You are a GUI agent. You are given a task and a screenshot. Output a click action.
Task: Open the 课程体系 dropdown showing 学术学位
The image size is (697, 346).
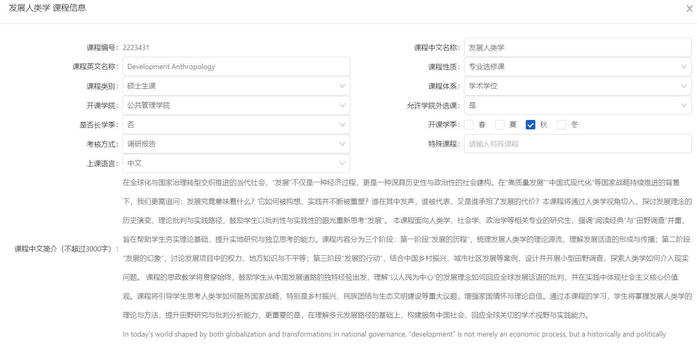(577, 86)
